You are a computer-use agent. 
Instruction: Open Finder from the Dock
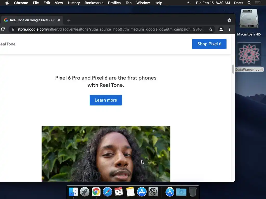pyautogui.click(x=73, y=192)
